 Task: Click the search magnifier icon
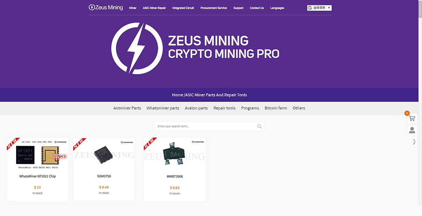click(x=260, y=126)
